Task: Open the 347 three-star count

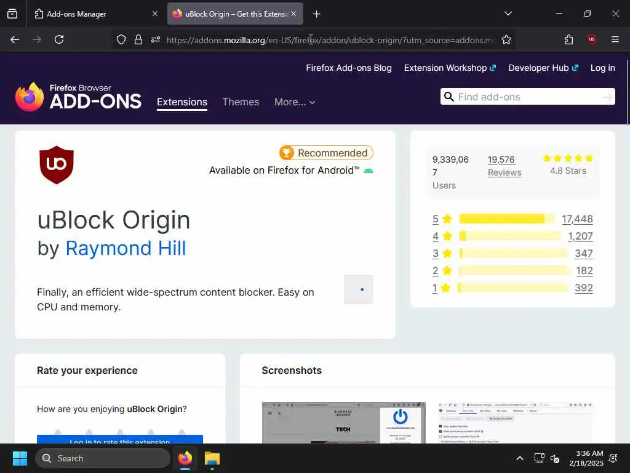Action: tap(584, 254)
